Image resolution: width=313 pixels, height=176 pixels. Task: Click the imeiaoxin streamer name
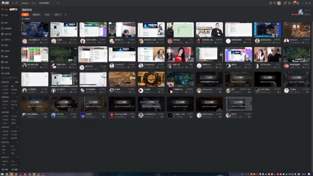pos(294,40)
